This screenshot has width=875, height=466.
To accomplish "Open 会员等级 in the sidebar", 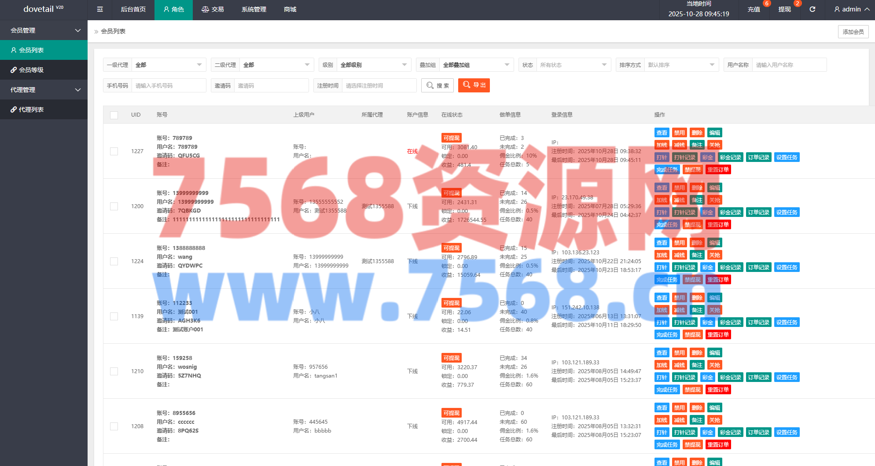I will tap(44, 70).
